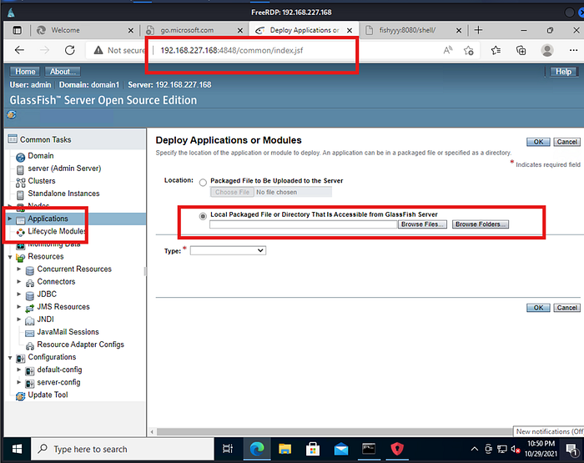Screen dimensions: 584x463
Task: Expand Concurrent Resources node
Action: (x=18, y=269)
